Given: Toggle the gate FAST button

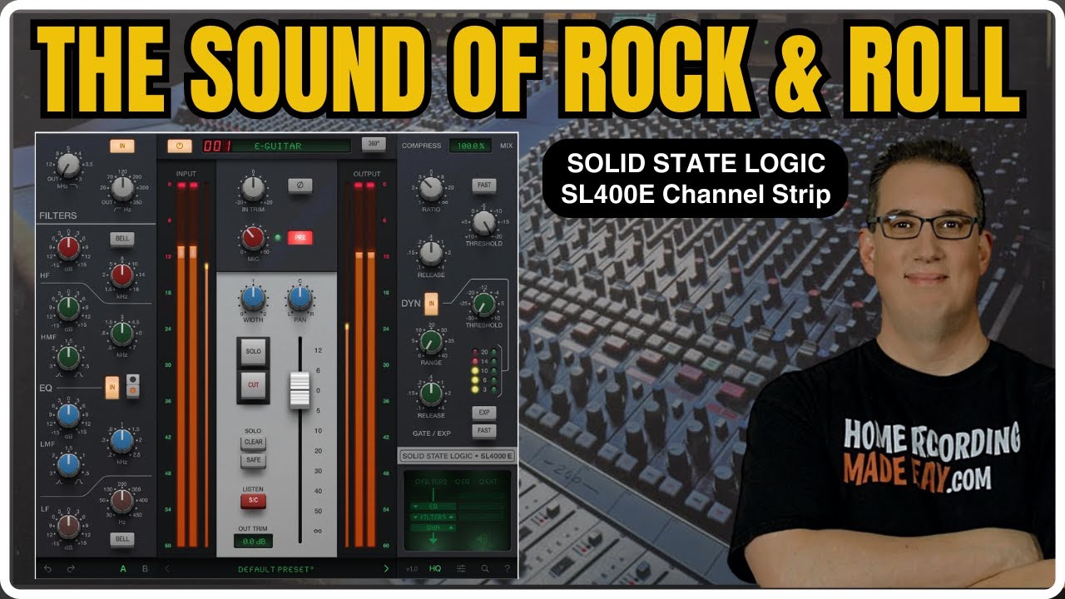Looking at the screenshot, I should point(483,430).
